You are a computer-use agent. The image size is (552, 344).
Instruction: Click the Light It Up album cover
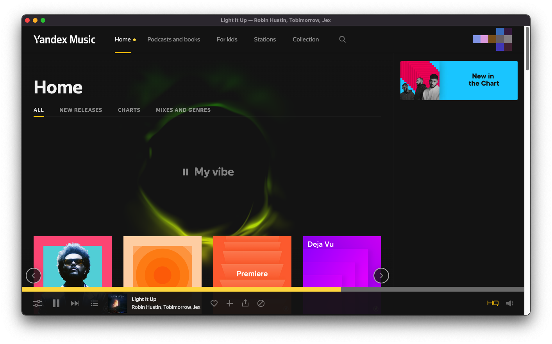pos(118,303)
